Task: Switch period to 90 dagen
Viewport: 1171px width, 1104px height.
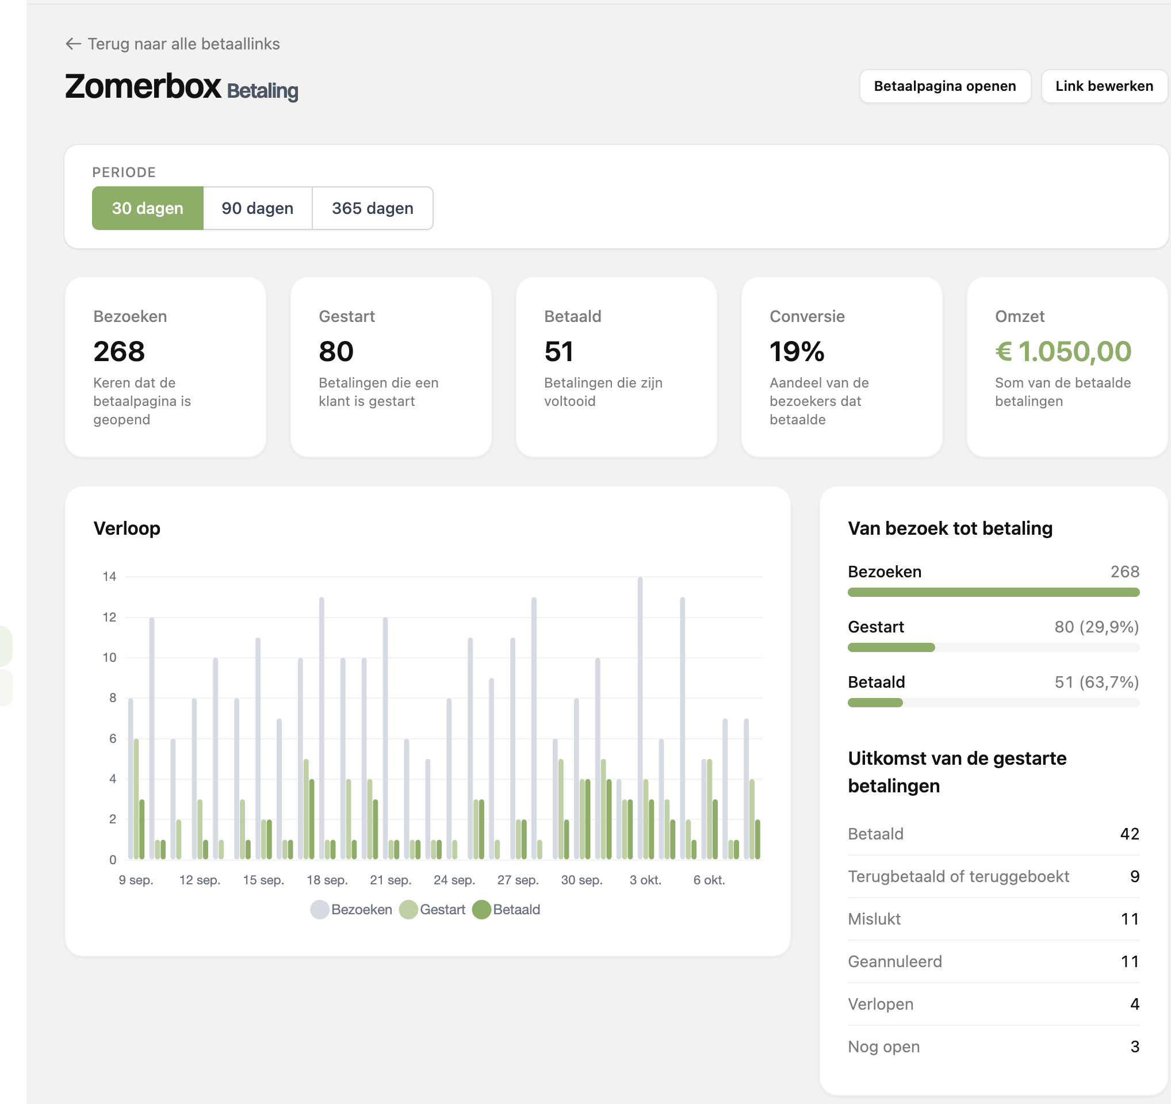Action: (258, 208)
